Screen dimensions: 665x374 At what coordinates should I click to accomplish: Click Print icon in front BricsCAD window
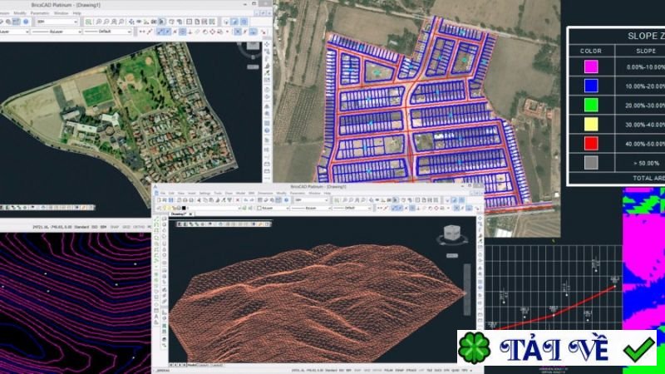(x=185, y=200)
